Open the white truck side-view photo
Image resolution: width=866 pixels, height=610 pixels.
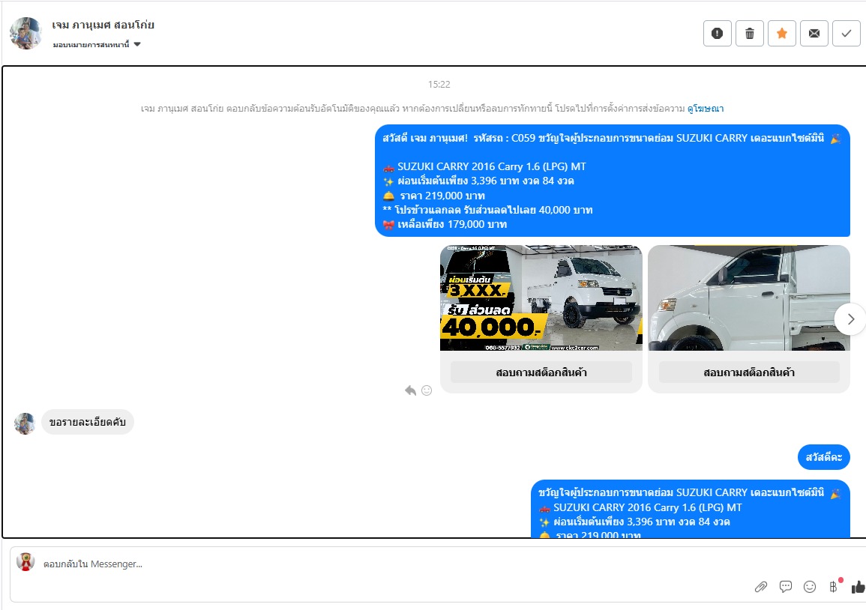(x=749, y=298)
